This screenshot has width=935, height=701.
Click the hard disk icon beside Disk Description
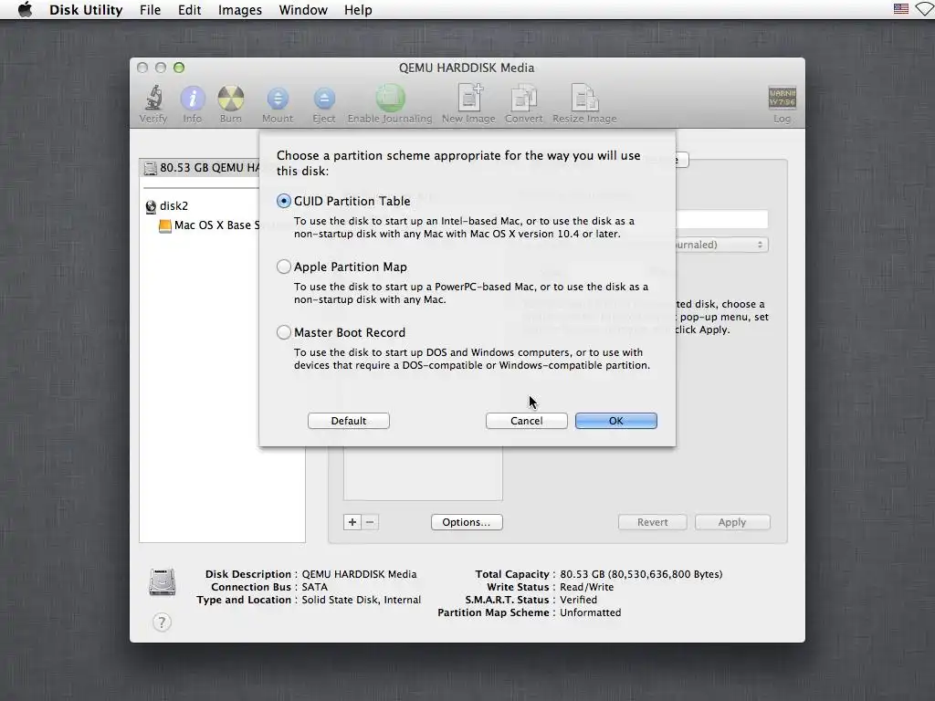click(x=163, y=582)
